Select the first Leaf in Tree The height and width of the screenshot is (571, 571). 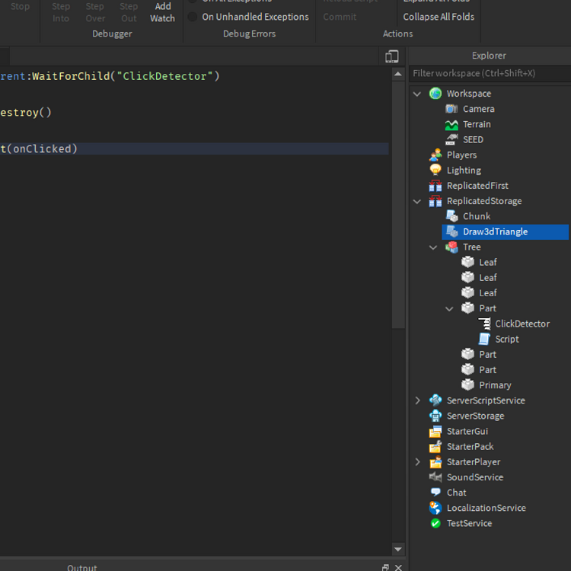pyautogui.click(x=487, y=262)
